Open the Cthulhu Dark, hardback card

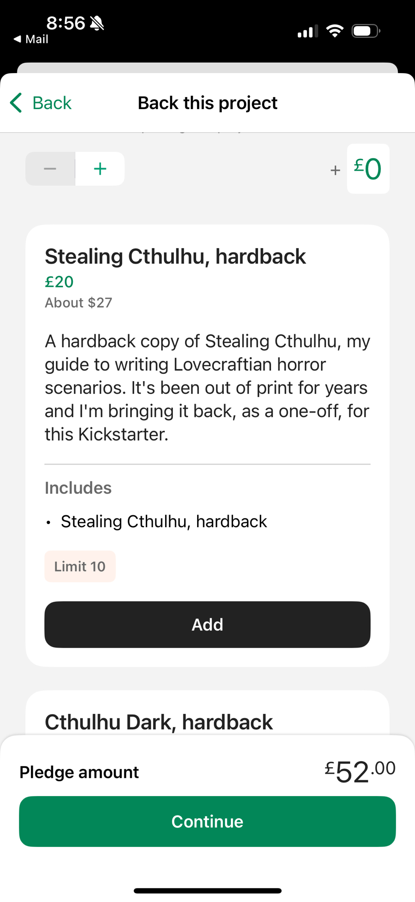[158, 722]
